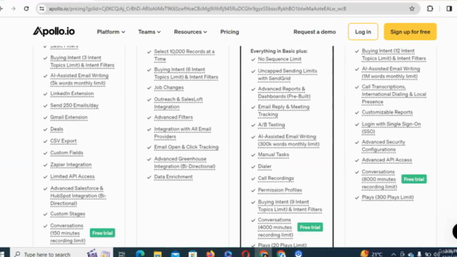The image size is (457, 257).
Task: Open the Mail app on the taskbar
Action: click(175, 254)
